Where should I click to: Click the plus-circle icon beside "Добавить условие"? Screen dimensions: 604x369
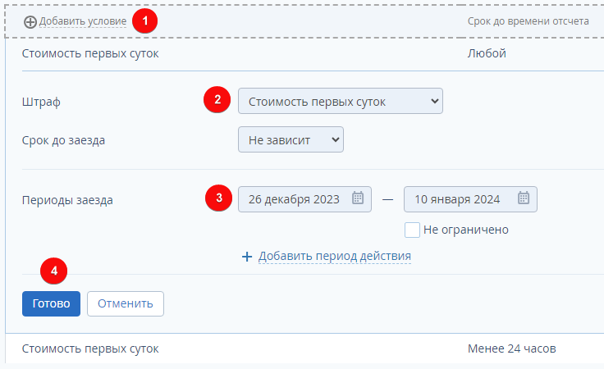click(x=30, y=21)
